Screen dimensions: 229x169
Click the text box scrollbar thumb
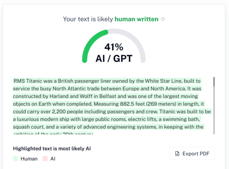214,82
